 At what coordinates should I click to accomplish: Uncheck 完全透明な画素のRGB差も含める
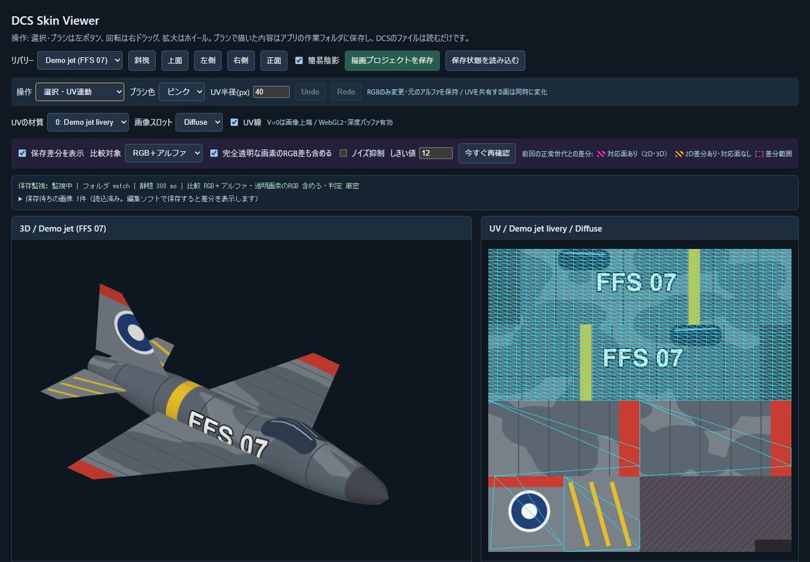coord(214,153)
